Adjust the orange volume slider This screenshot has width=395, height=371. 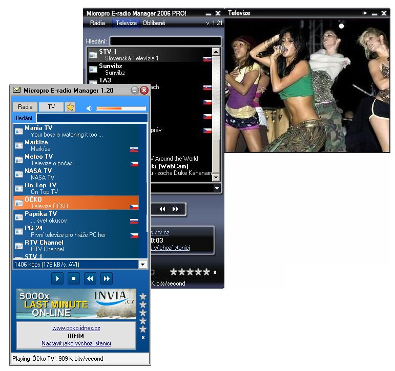click(121, 108)
